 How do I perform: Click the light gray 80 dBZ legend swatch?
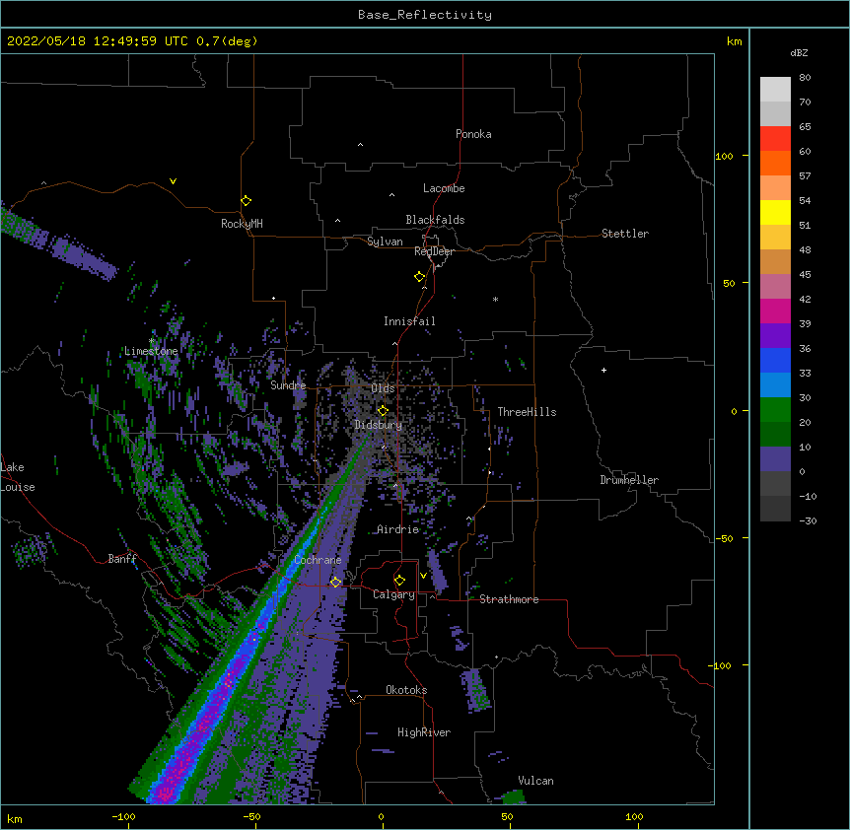click(775, 90)
